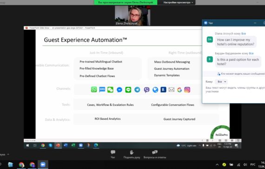This screenshot has width=265, height=169.
Task: Click the 'Guest Experience Automation' slide title
Action: (x=86, y=40)
